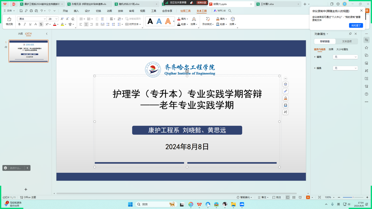The width and height of the screenshot is (372, 209).
Task: Open the 插入 (Insert) ribbon tab
Action: click(x=76, y=11)
